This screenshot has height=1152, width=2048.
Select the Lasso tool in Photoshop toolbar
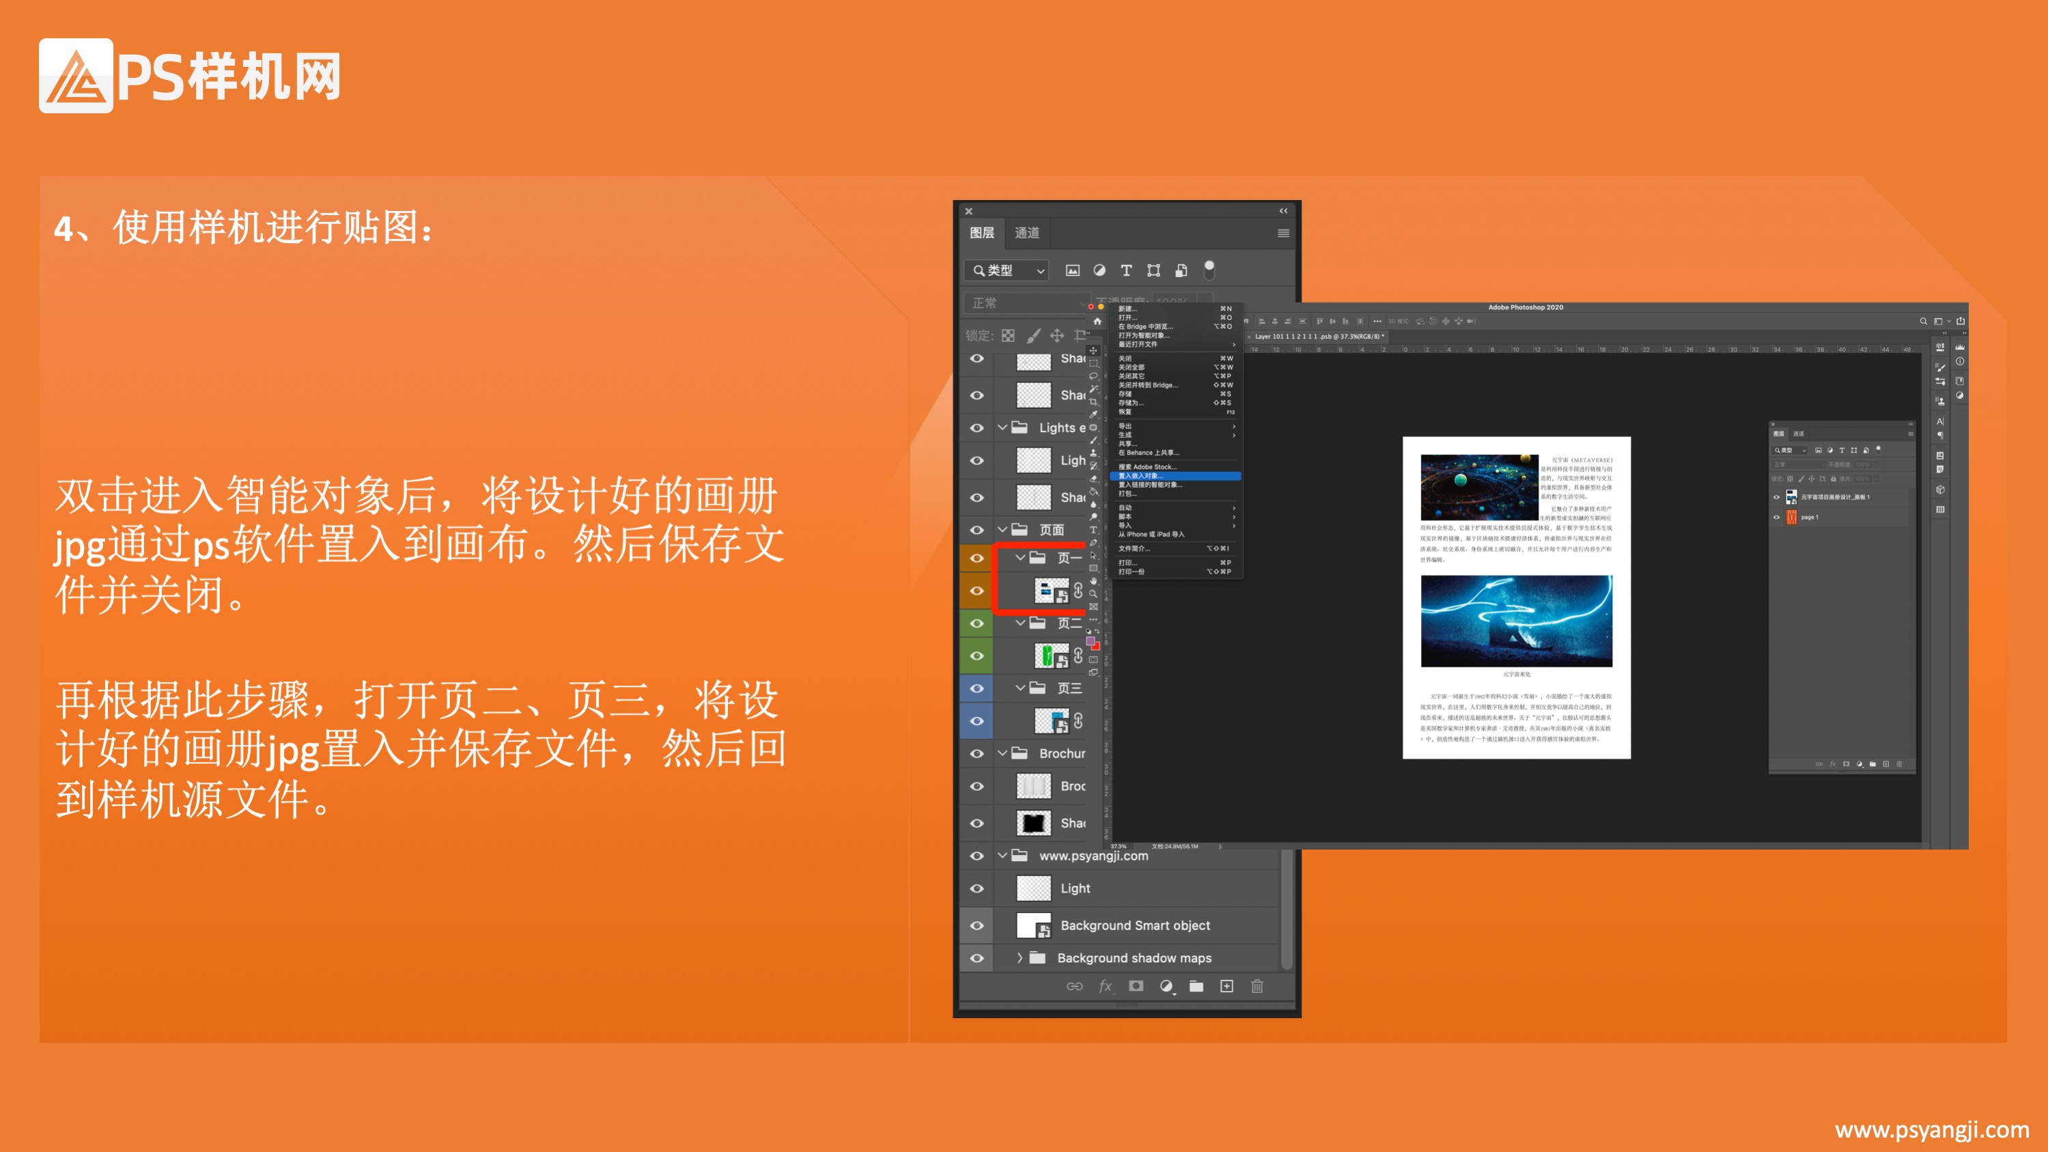1094,376
